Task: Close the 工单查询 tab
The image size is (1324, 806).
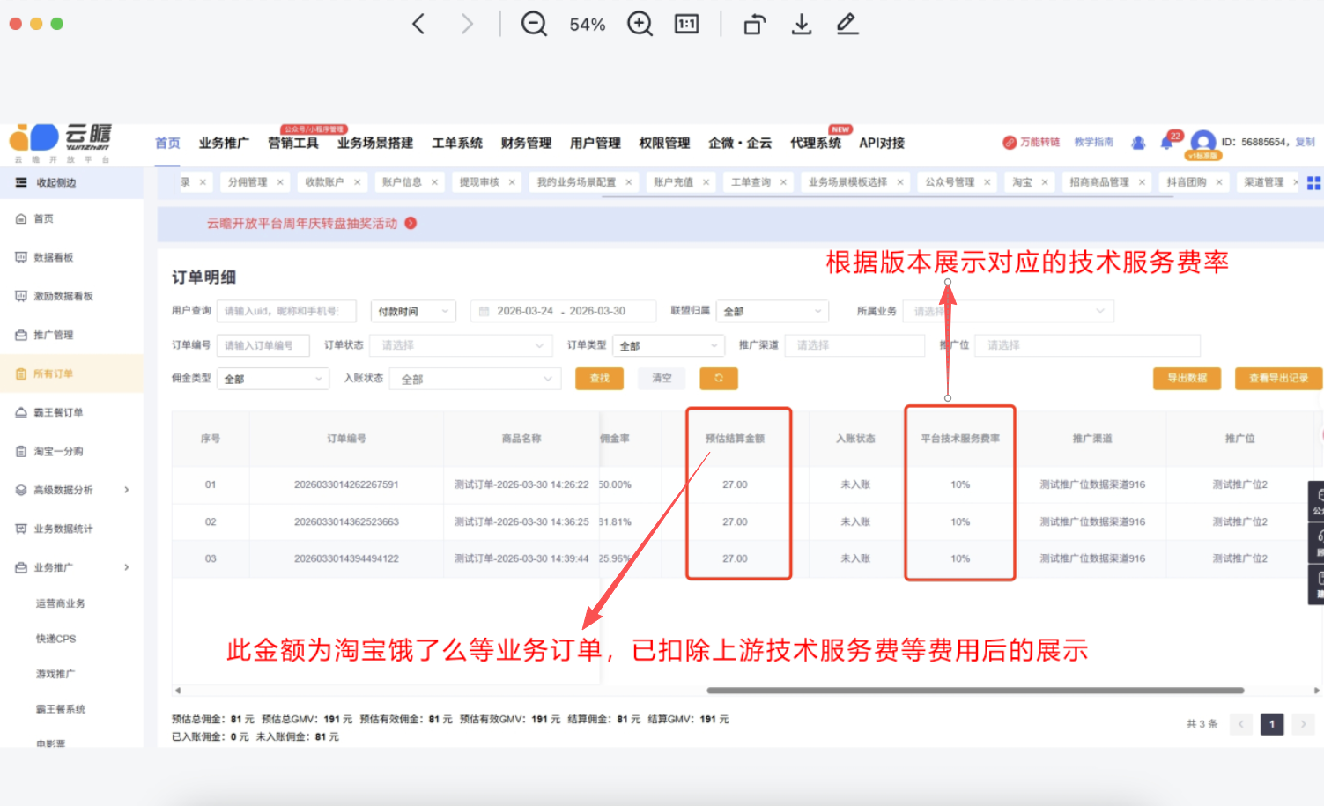Action: (x=783, y=182)
